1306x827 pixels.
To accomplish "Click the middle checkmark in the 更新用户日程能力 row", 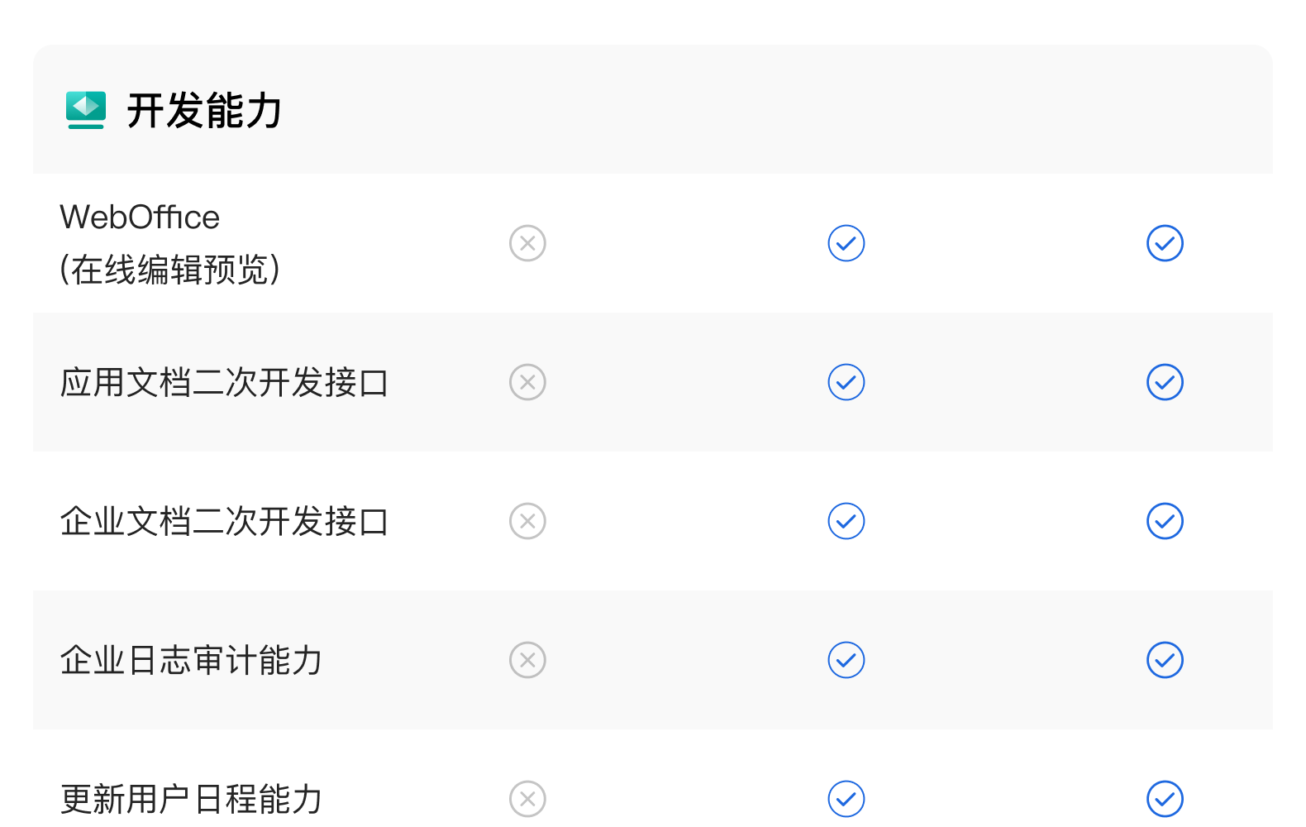I will click(x=846, y=799).
